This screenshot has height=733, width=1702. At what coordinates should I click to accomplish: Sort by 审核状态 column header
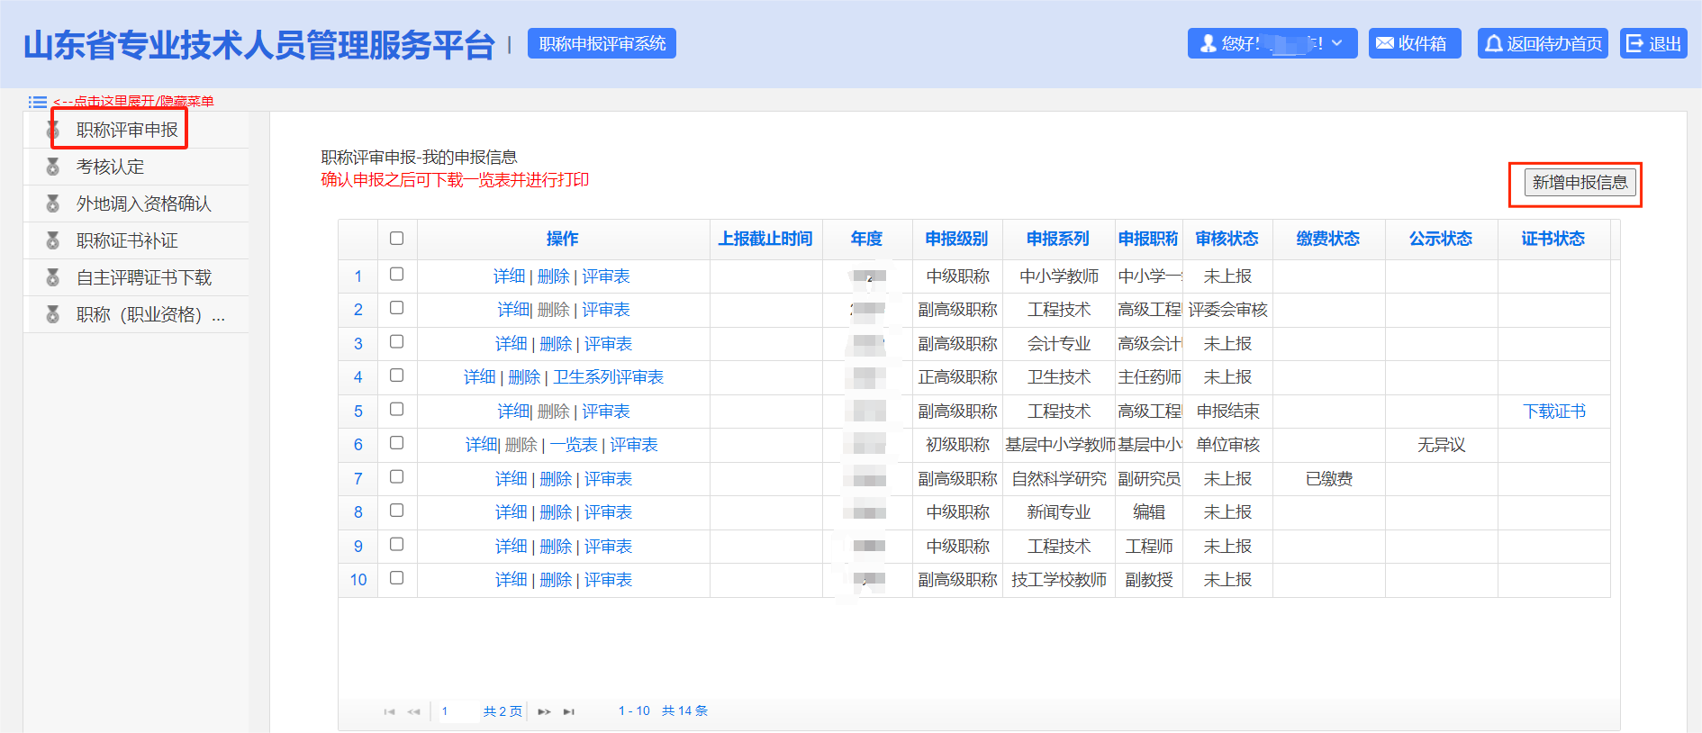click(x=1227, y=239)
